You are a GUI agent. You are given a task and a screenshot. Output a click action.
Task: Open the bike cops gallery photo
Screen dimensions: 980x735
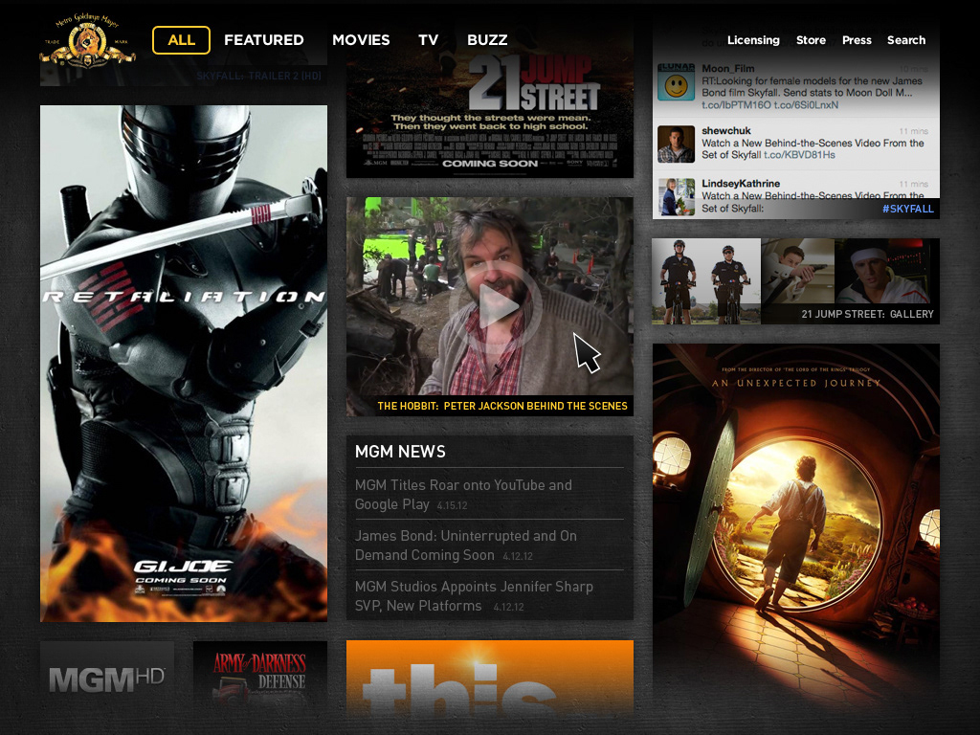coord(706,281)
